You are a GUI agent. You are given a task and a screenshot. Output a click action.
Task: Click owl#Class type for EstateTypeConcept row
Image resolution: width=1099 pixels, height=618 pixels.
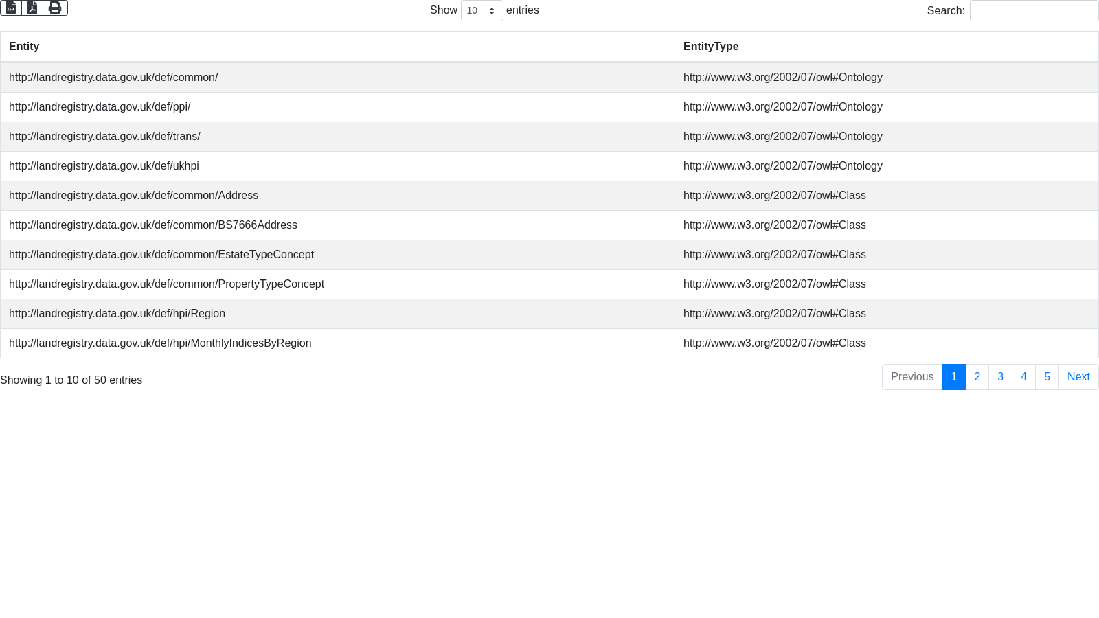[774, 255]
